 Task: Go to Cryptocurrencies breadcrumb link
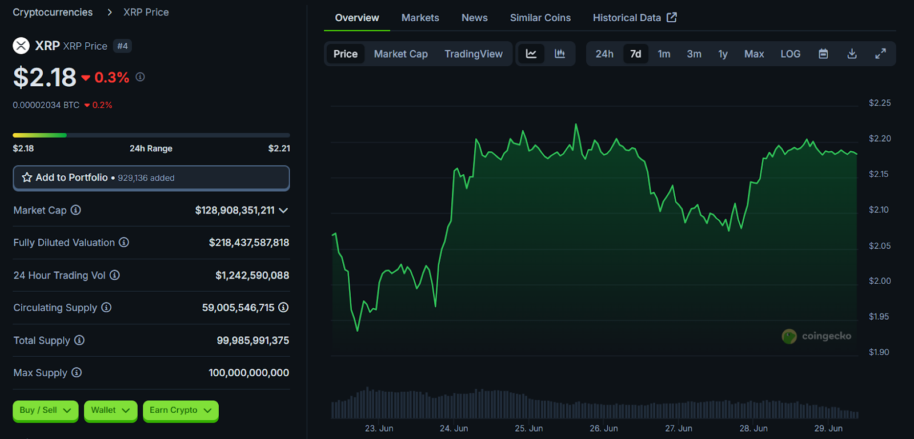53,12
